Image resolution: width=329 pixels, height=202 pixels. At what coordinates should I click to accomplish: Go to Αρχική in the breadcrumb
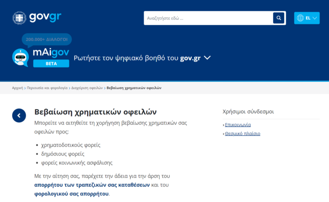(17, 88)
